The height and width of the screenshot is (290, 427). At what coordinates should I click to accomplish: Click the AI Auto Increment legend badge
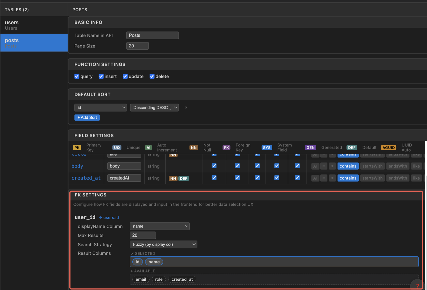point(148,148)
